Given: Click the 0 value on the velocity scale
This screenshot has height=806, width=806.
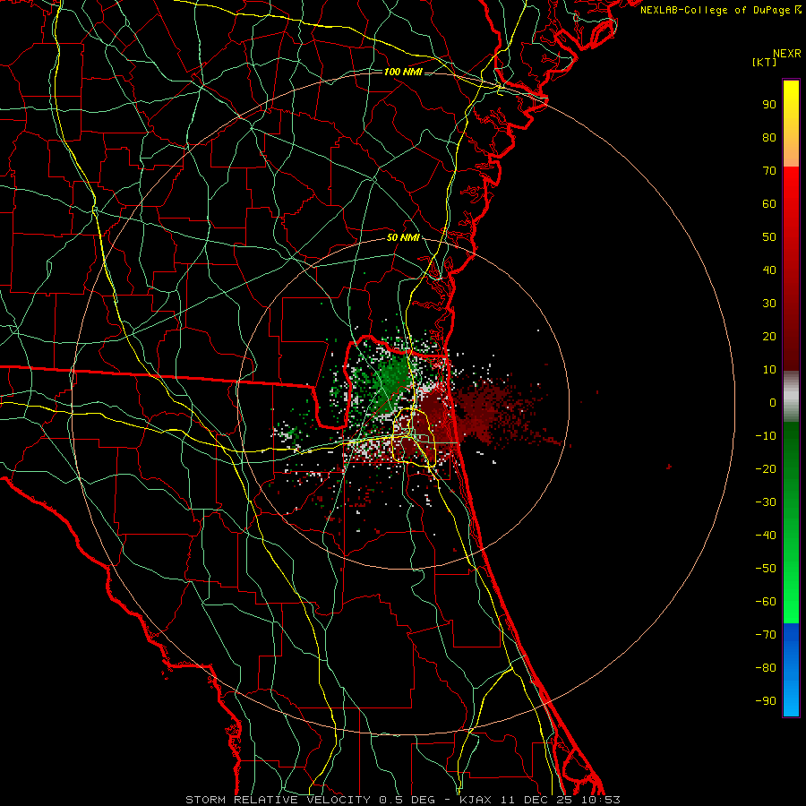Looking at the screenshot, I should coord(773,403).
